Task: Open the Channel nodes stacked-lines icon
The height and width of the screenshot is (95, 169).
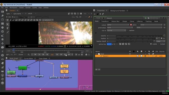Action: (x=2, y=23)
